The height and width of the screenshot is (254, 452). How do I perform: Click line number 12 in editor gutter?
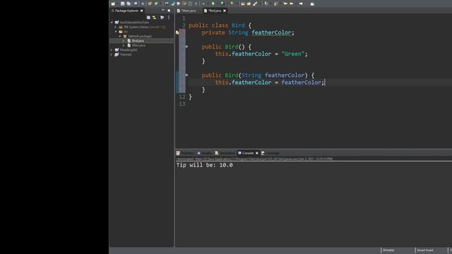182,97
